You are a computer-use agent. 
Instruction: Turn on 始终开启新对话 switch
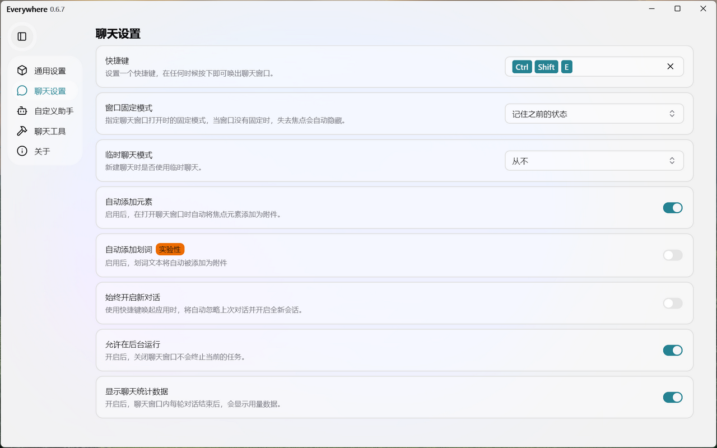click(672, 303)
